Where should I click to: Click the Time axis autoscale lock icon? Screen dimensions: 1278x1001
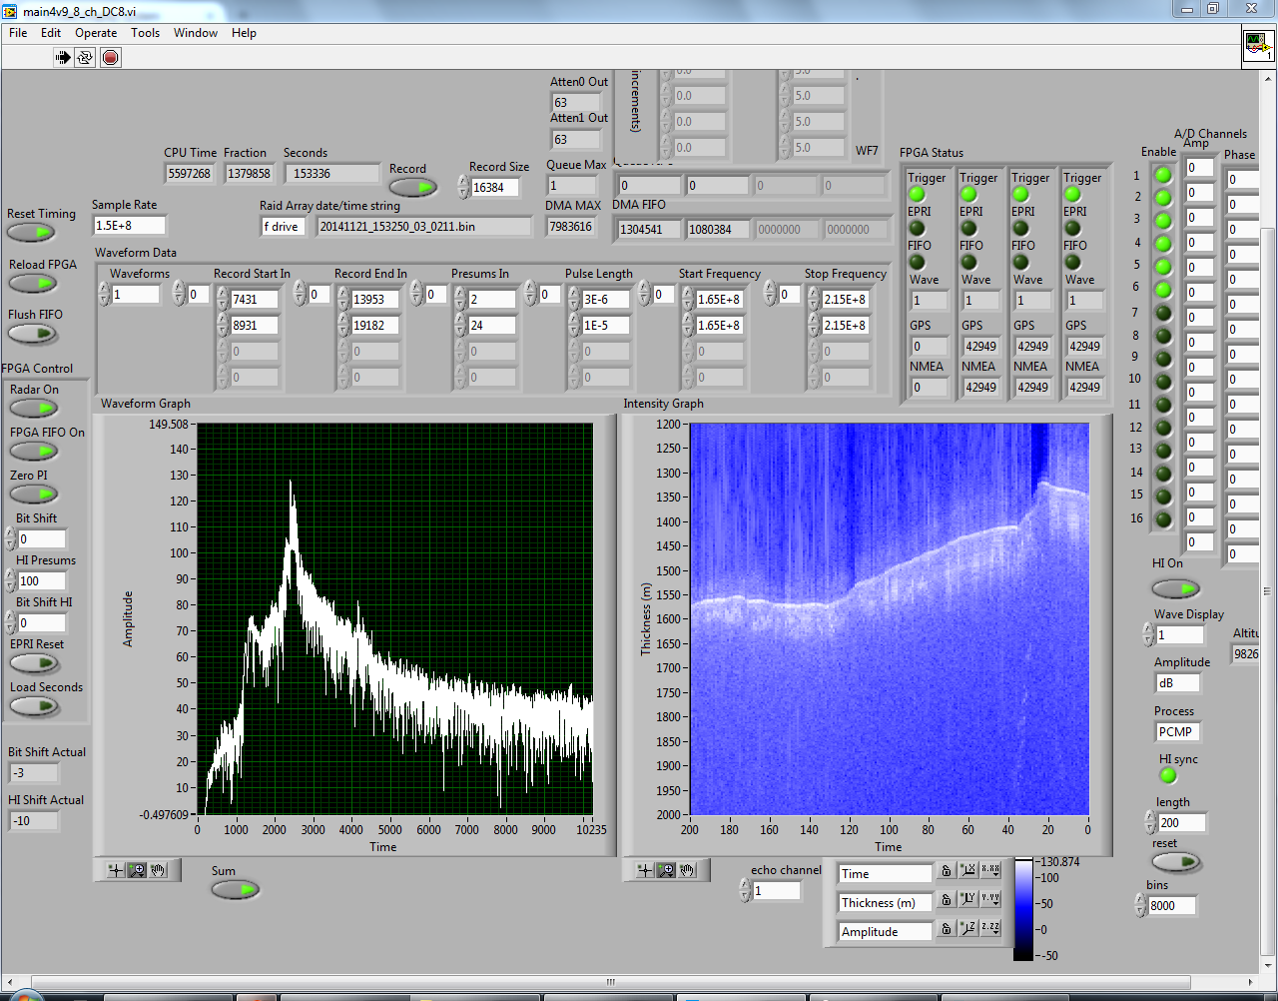pyautogui.click(x=946, y=872)
